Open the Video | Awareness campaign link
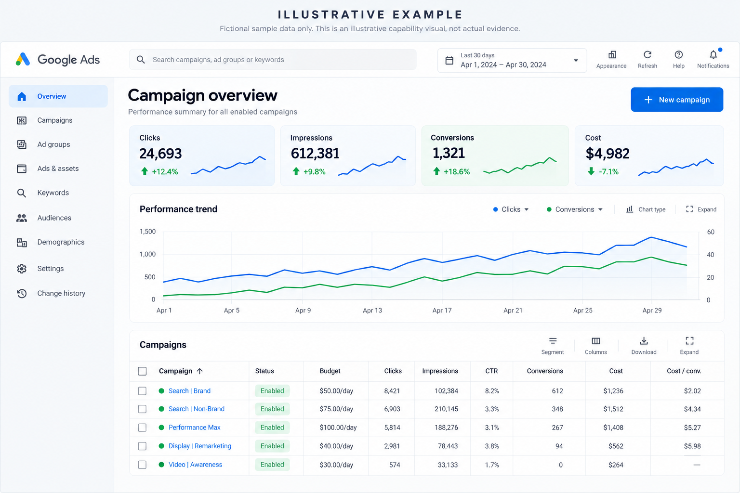Screen dimensions: 740x493 click(195, 465)
